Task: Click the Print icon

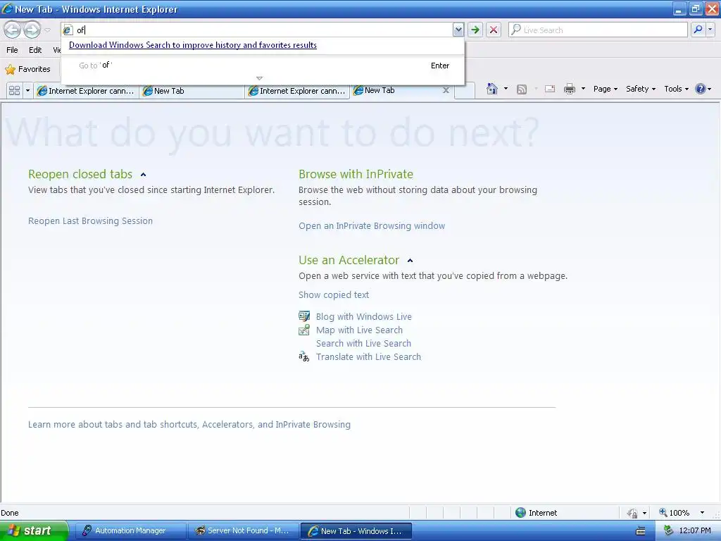Action: 569,89
